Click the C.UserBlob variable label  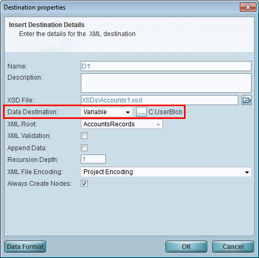[165, 112]
